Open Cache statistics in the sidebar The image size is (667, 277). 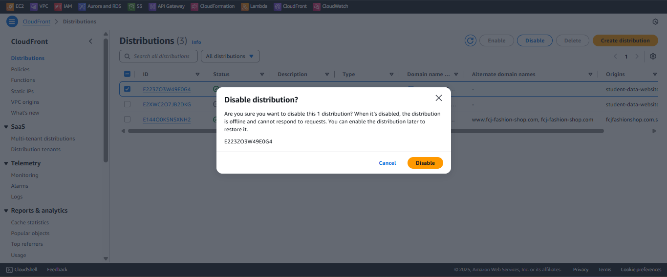click(x=30, y=222)
